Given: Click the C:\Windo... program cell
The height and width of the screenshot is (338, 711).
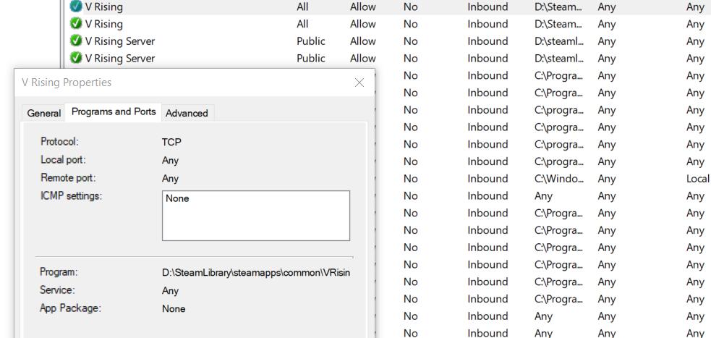Looking at the screenshot, I should pyautogui.click(x=559, y=178).
